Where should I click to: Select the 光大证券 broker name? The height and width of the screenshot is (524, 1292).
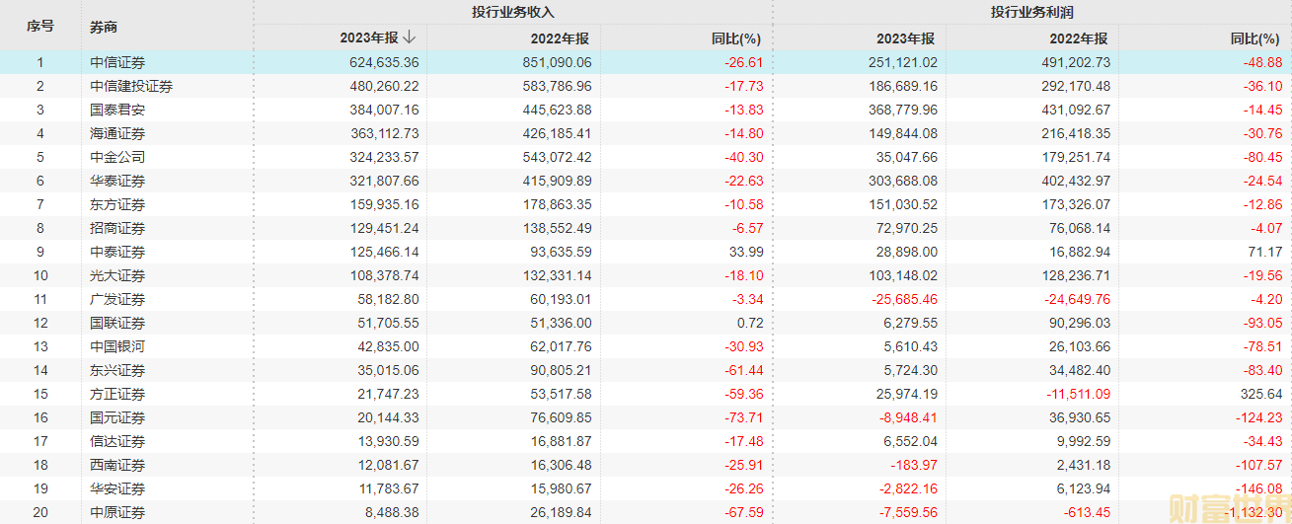[117, 275]
